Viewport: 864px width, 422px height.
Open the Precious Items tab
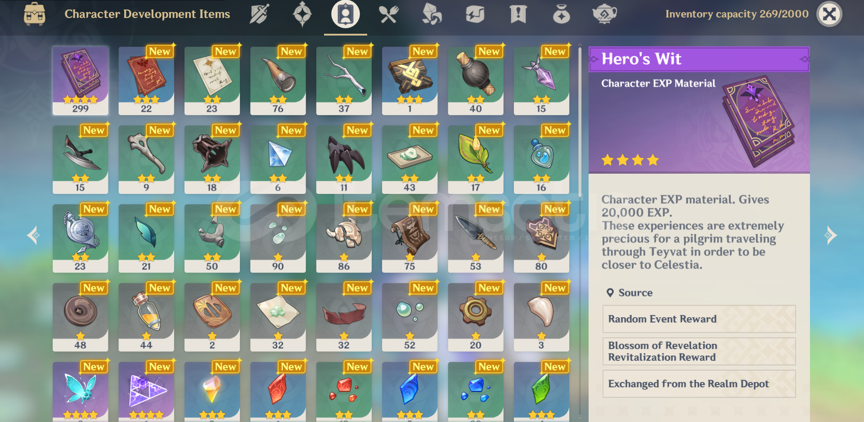pos(561,14)
